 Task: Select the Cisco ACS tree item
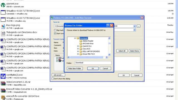[86, 49]
